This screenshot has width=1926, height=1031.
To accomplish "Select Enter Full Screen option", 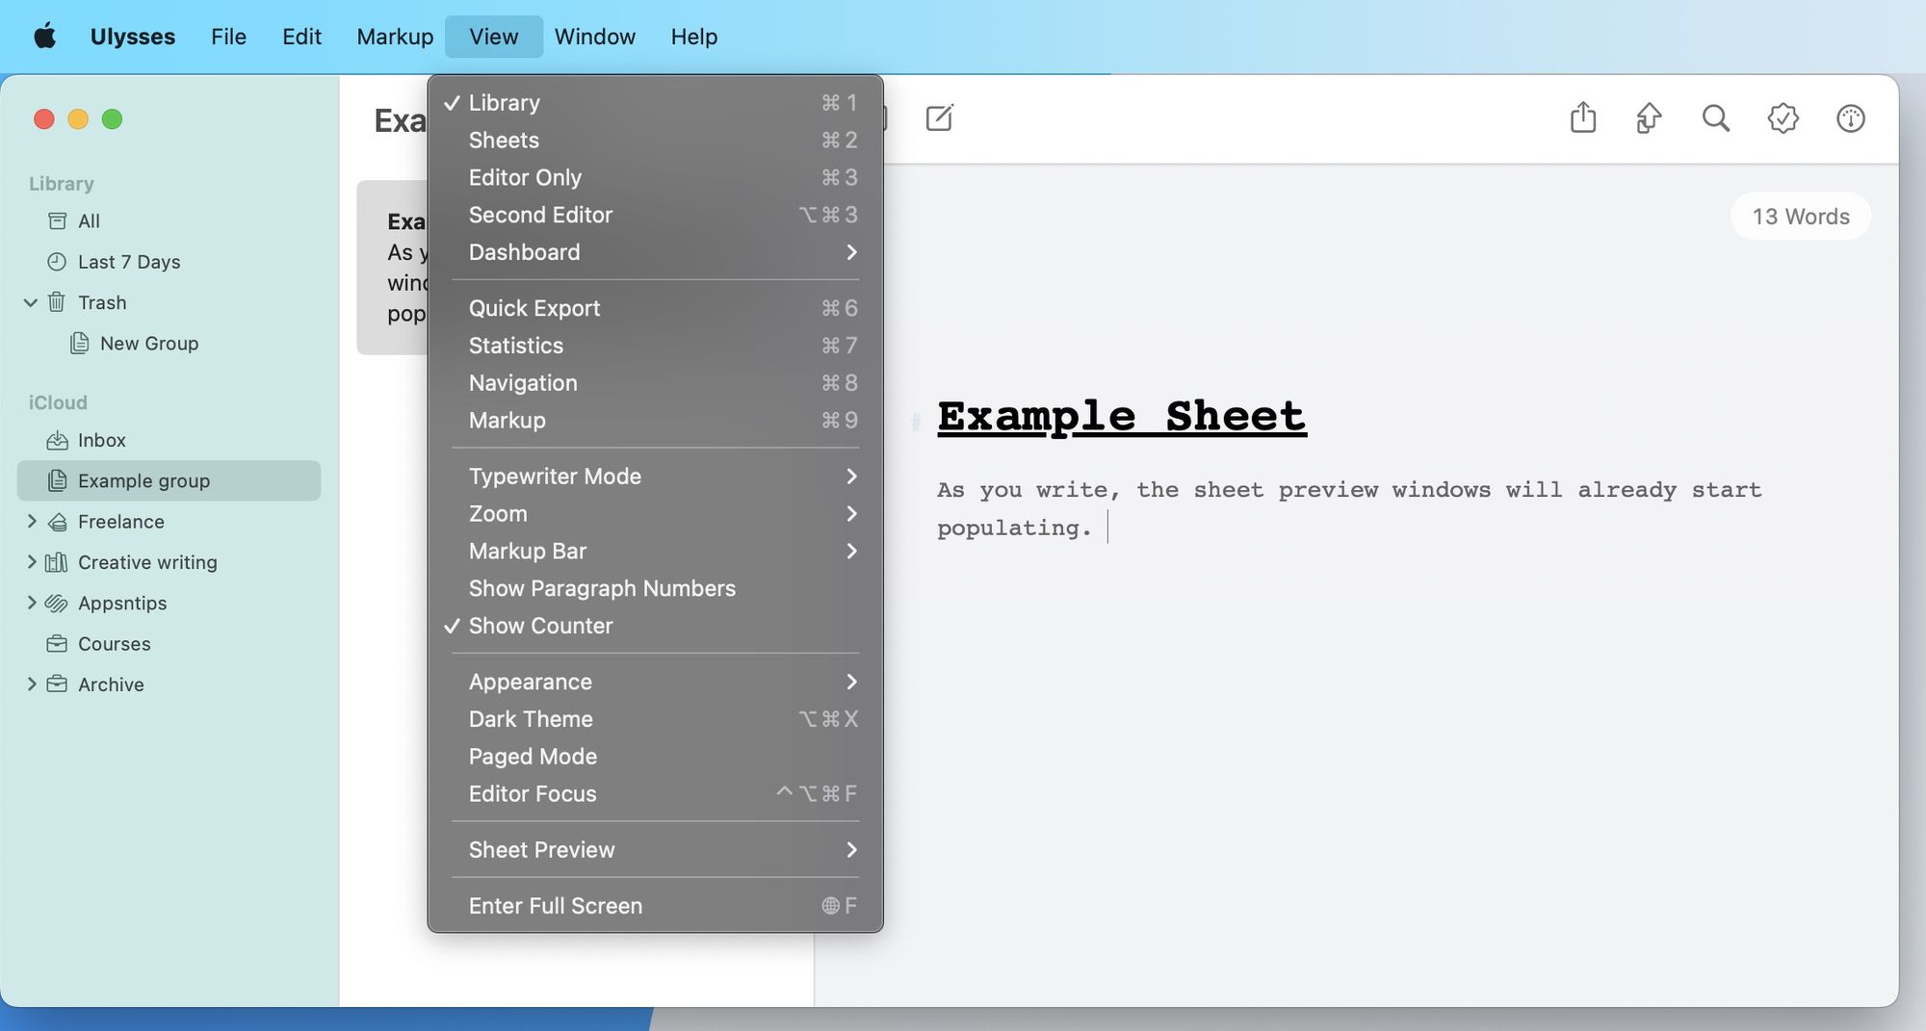I will [555, 906].
